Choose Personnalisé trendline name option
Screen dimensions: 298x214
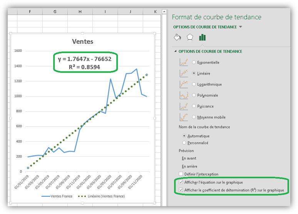[x=184, y=143]
